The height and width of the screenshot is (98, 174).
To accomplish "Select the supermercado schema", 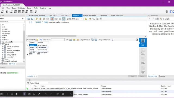I will [x=7, y=42].
